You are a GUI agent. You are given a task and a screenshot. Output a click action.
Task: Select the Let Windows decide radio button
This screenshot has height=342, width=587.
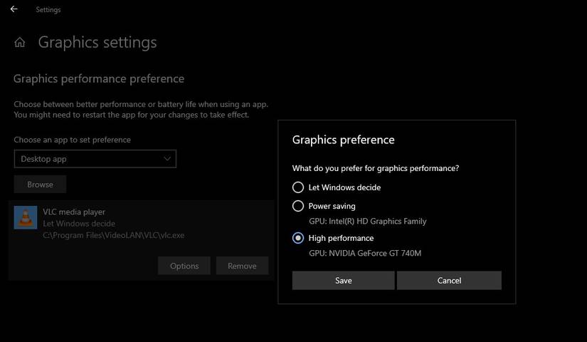pos(298,187)
